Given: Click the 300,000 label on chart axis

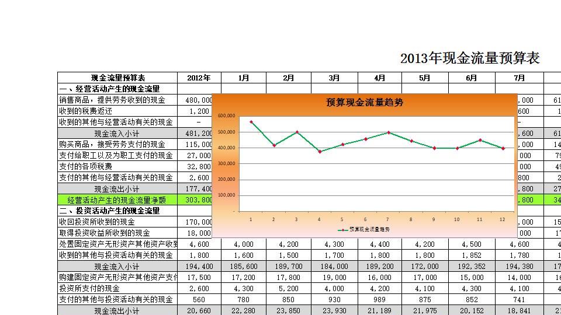Looking at the screenshot, I should tap(227, 163).
